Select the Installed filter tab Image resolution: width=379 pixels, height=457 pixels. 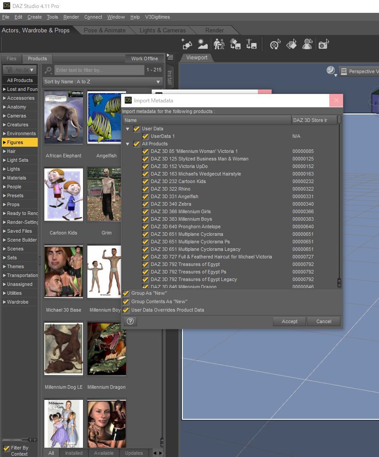click(x=74, y=453)
